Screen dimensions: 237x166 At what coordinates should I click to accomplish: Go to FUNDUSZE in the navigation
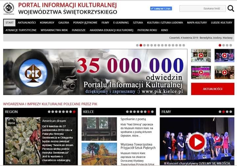tap(79, 30)
